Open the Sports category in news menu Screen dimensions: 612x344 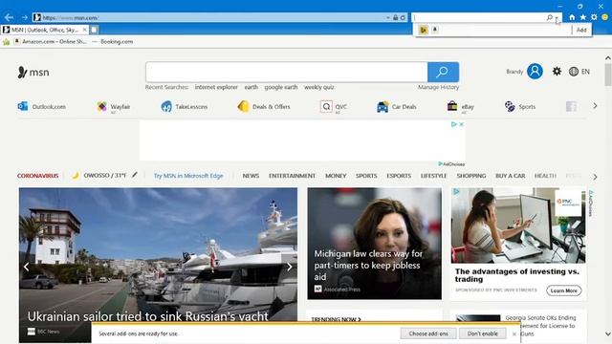[x=366, y=176]
